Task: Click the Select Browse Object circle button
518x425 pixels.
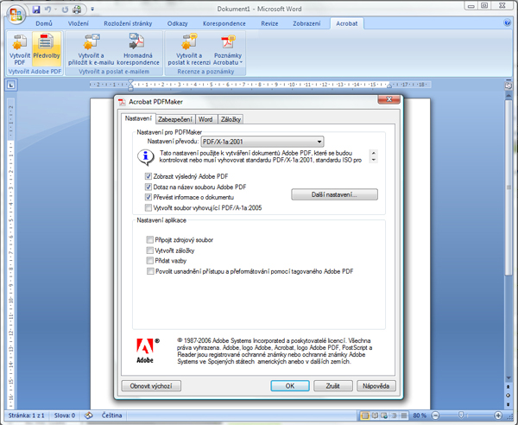Action: click(x=509, y=396)
